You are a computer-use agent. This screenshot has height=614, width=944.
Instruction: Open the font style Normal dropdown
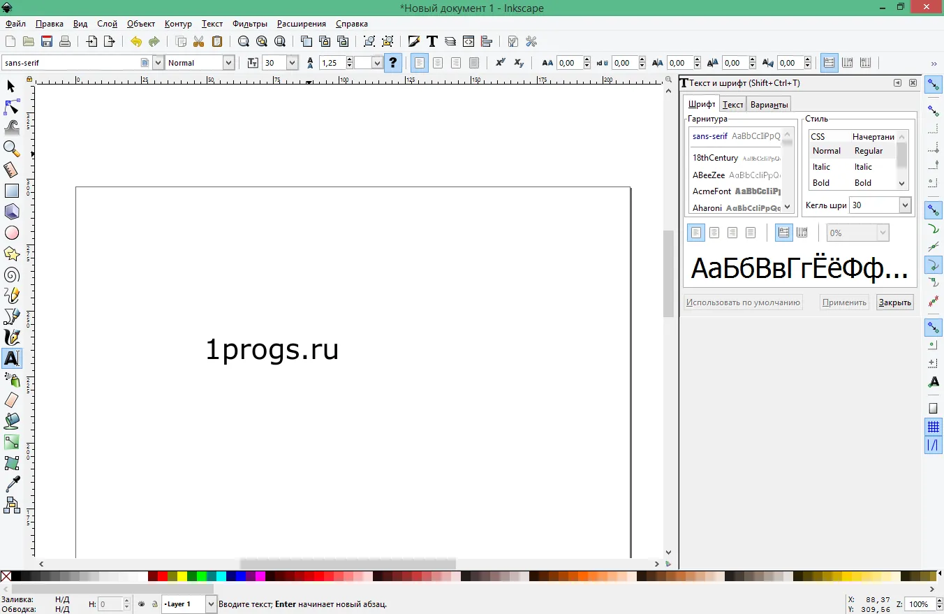[228, 63]
